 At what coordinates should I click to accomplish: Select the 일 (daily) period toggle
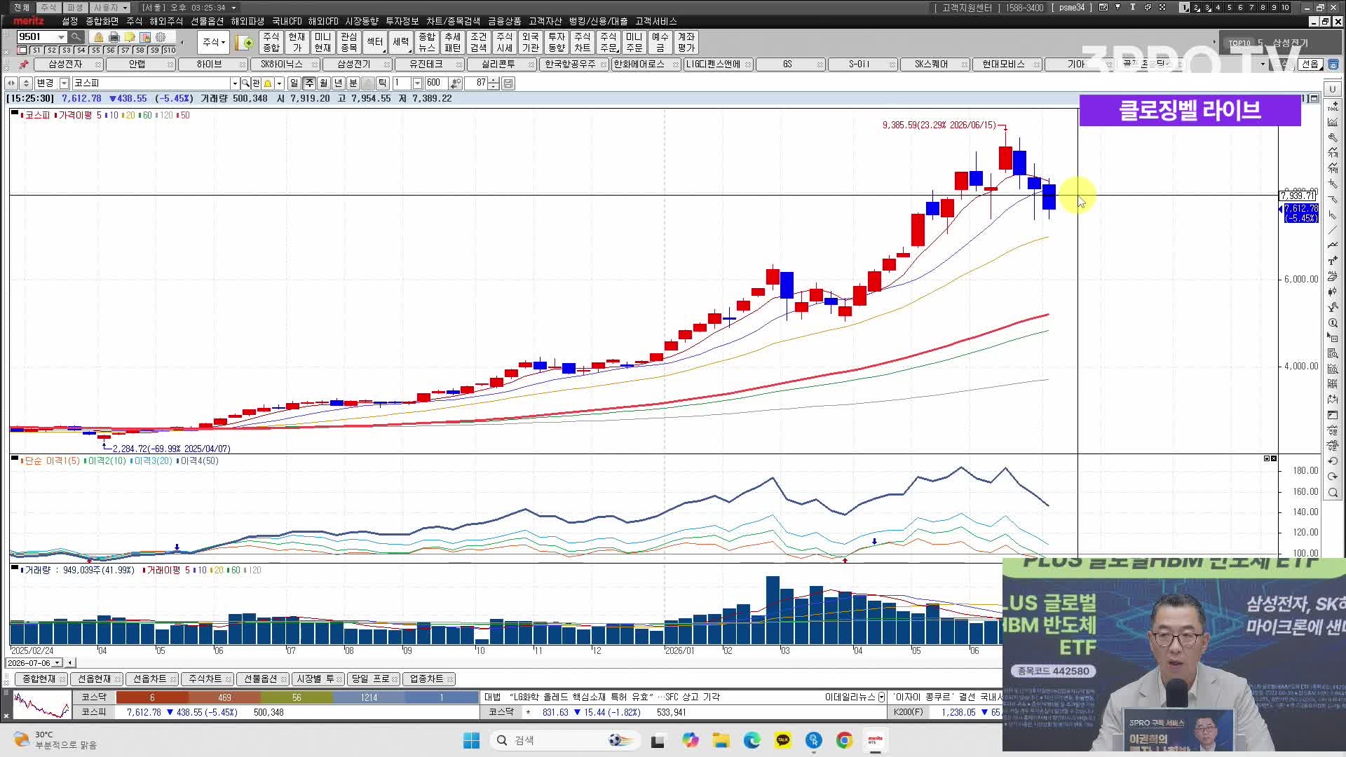(294, 83)
